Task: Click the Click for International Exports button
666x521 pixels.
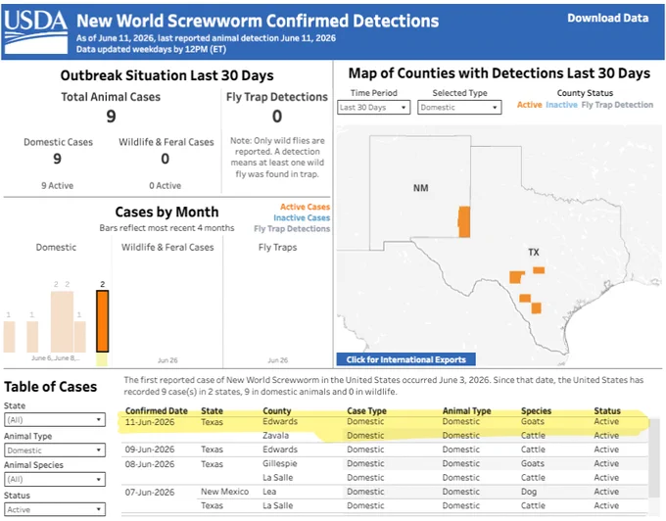Action: (406, 359)
